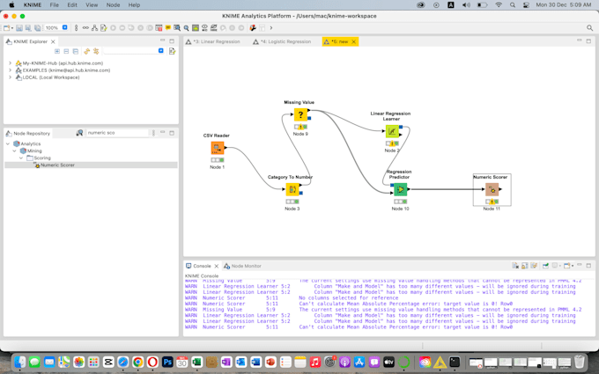This screenshot has width=599, height=374.
Task: Expand the LOCAL (Local Workspace) node
Action: tap(10, 77)
